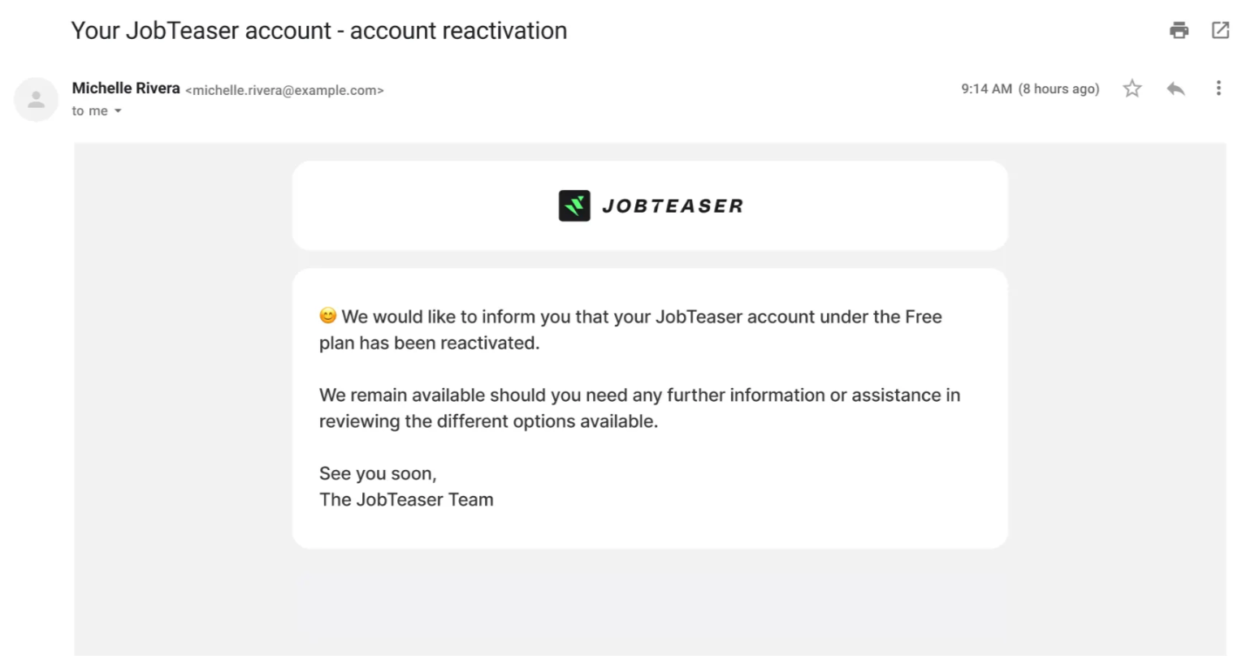The image size is (1233, 656).
Task: Click the "to me" recipient label
Action: click(89, 111)
